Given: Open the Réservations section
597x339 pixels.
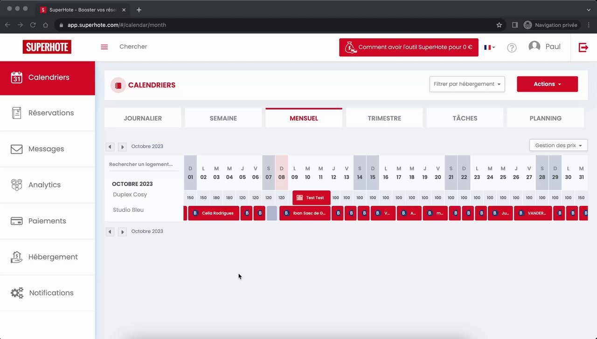Looking at the screenshot, I should 48,113.
